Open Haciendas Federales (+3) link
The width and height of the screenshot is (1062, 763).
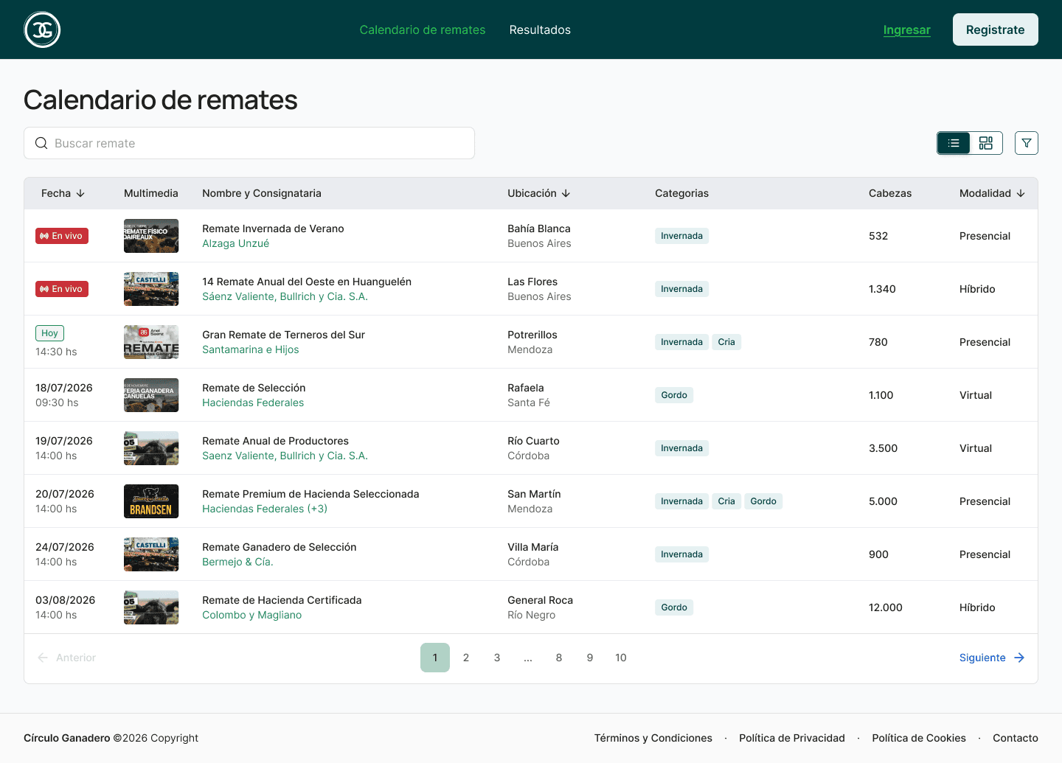[265, 509]
